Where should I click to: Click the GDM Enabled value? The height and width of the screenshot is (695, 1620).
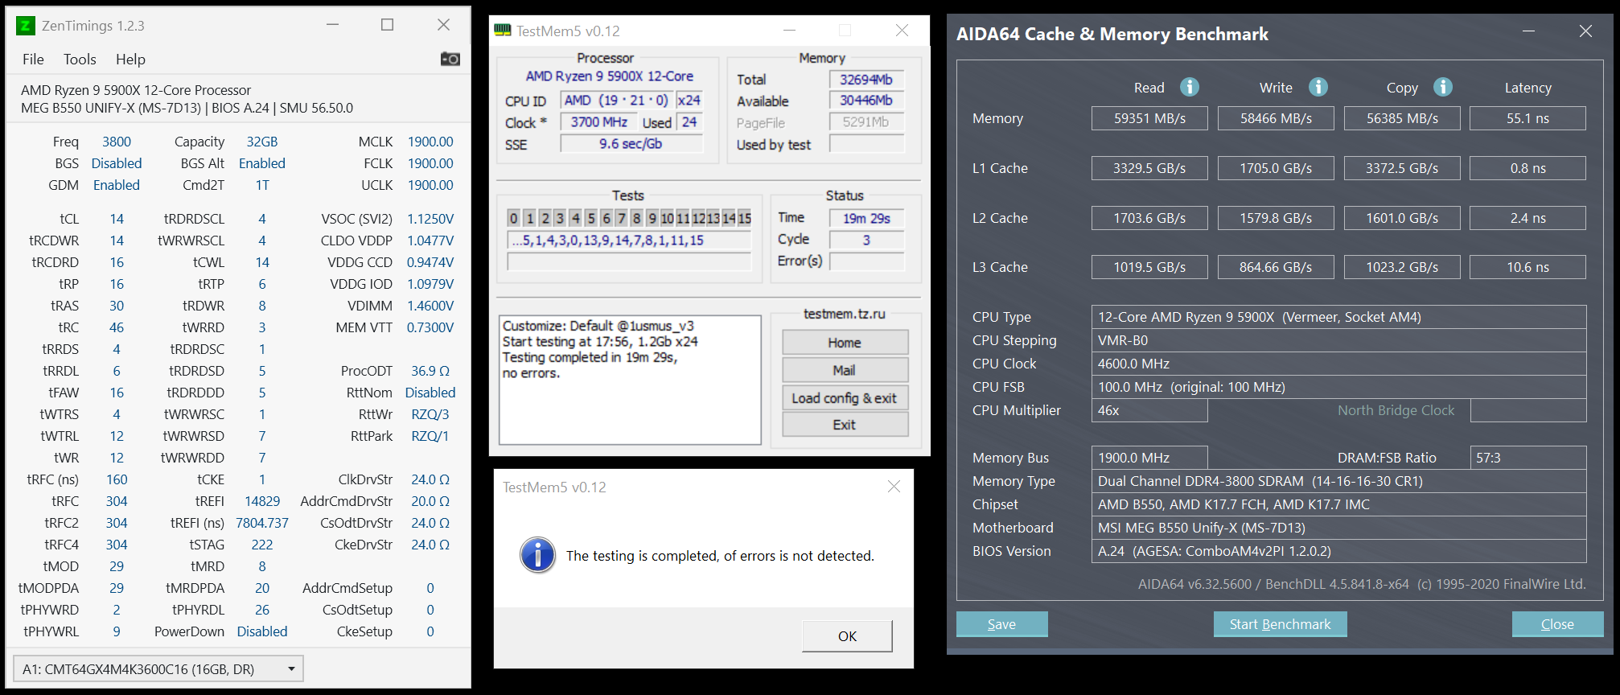pyautogui.click(x=117, y=185)
